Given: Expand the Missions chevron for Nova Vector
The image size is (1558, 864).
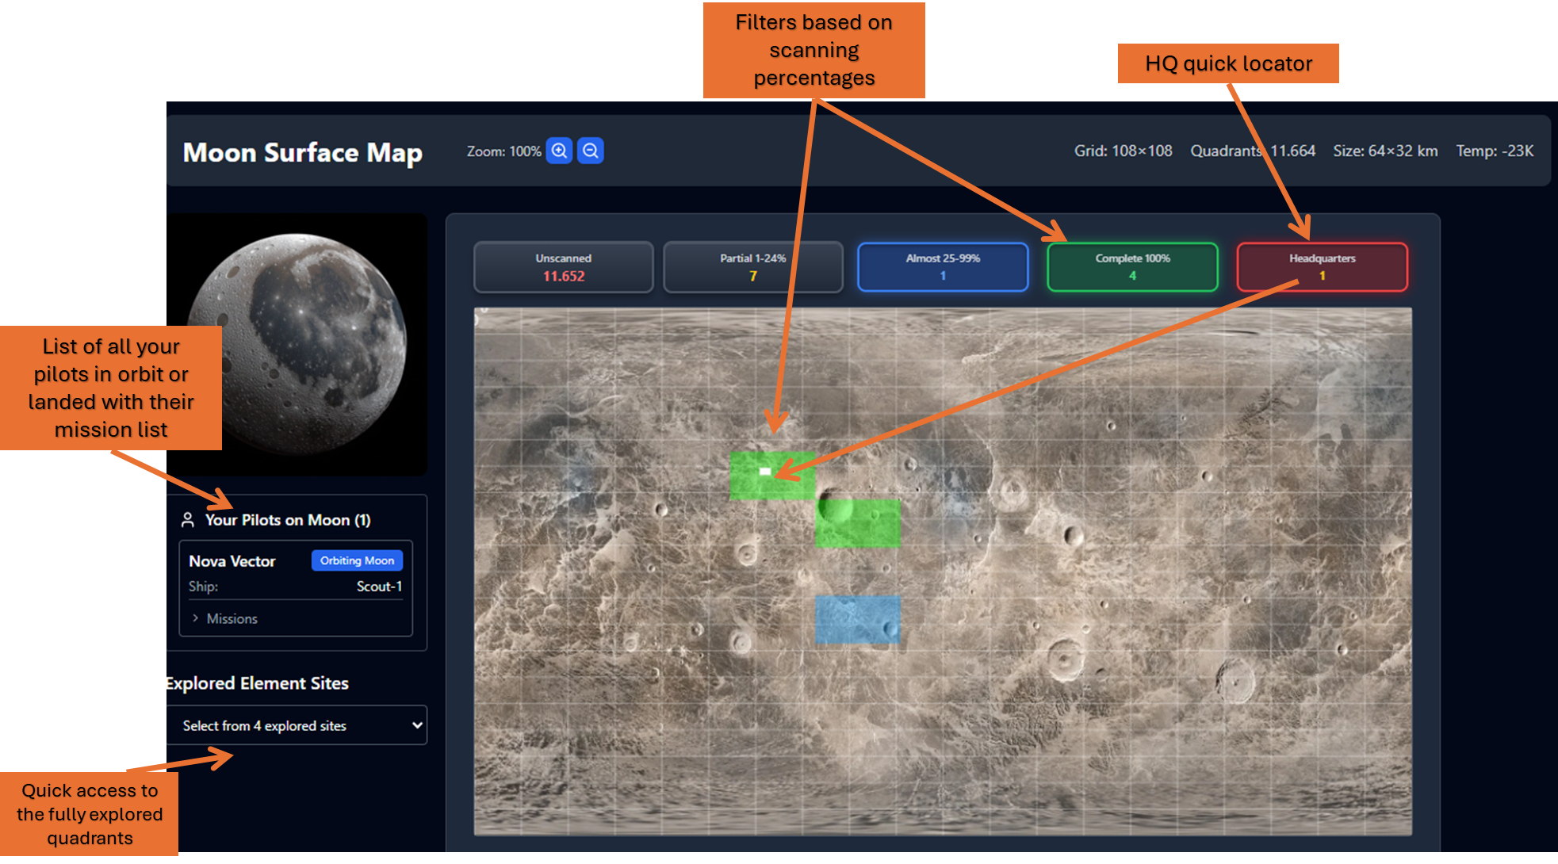Looking at the screenshot, I should tap(196, 618).
